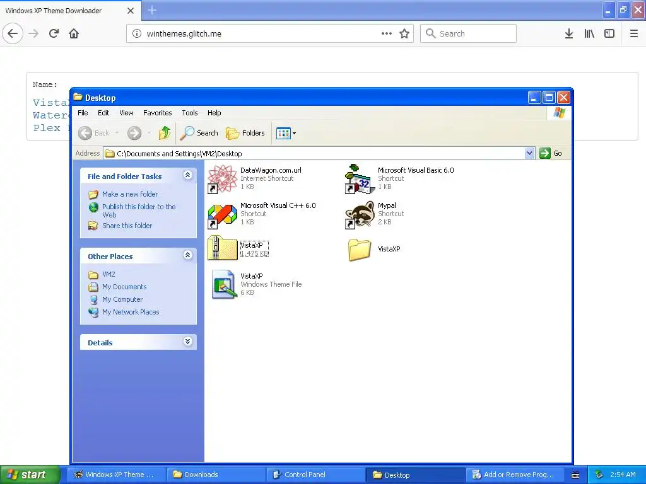Click the browser forward arrow button
This screenshot has height=484, width=646.
[34, 33]
